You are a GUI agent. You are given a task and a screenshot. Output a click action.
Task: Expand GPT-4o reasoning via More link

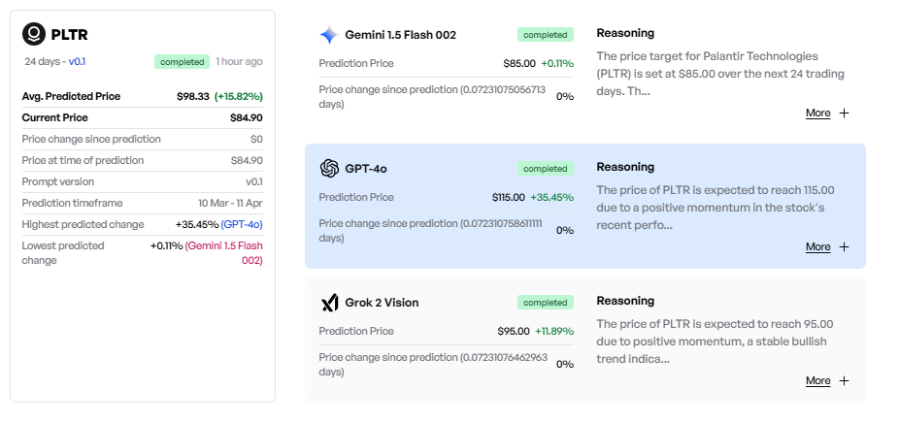817,247
